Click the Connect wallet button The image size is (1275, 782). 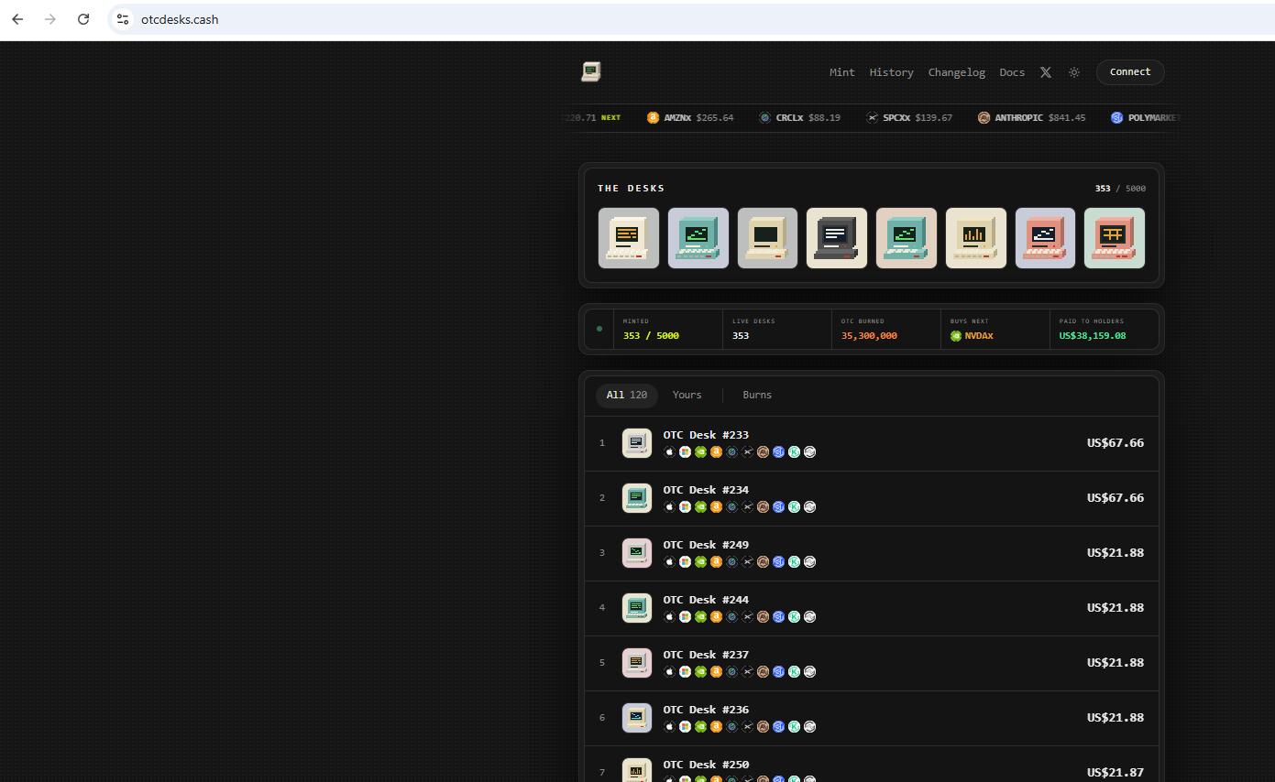pos(1130,72)
